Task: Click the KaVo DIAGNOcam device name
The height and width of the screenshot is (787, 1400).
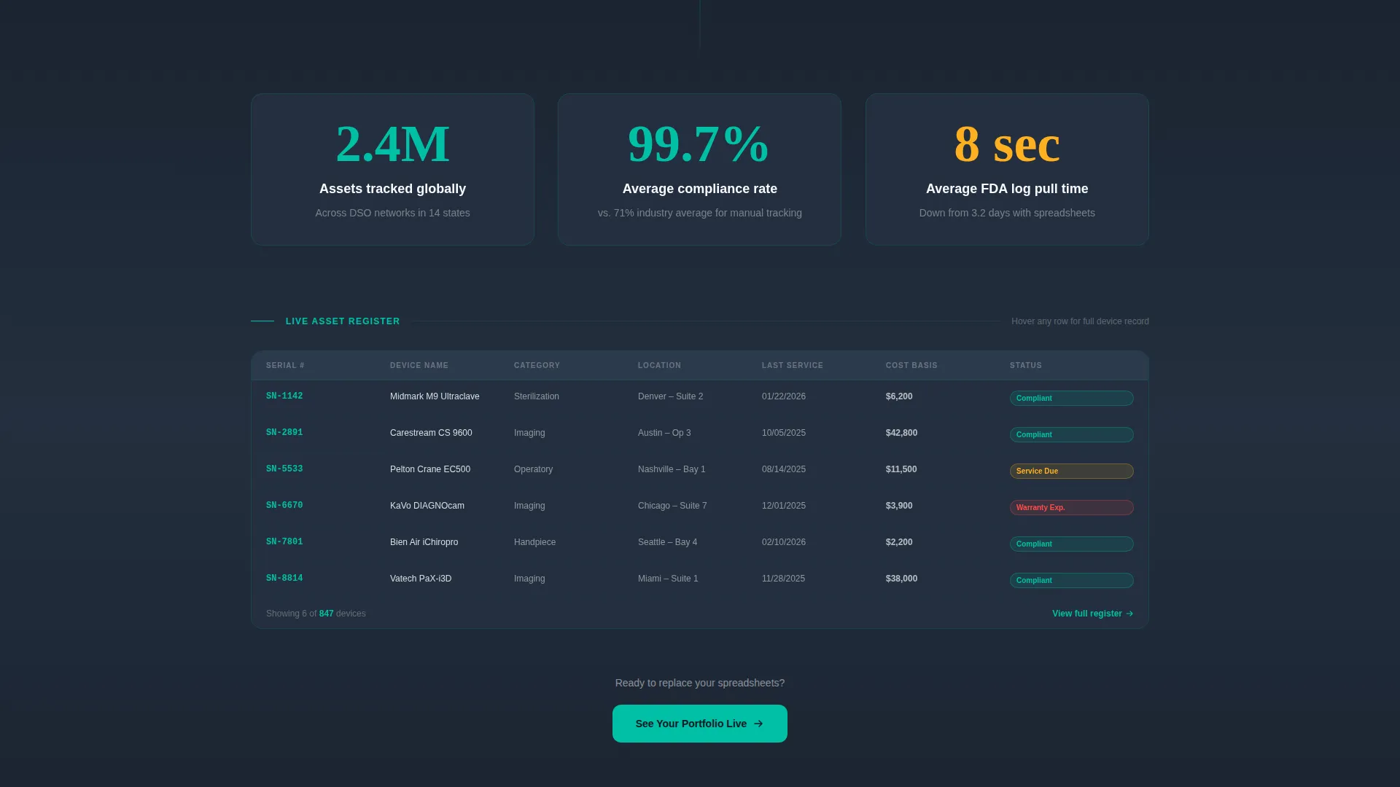Action: tap(427, 506)
